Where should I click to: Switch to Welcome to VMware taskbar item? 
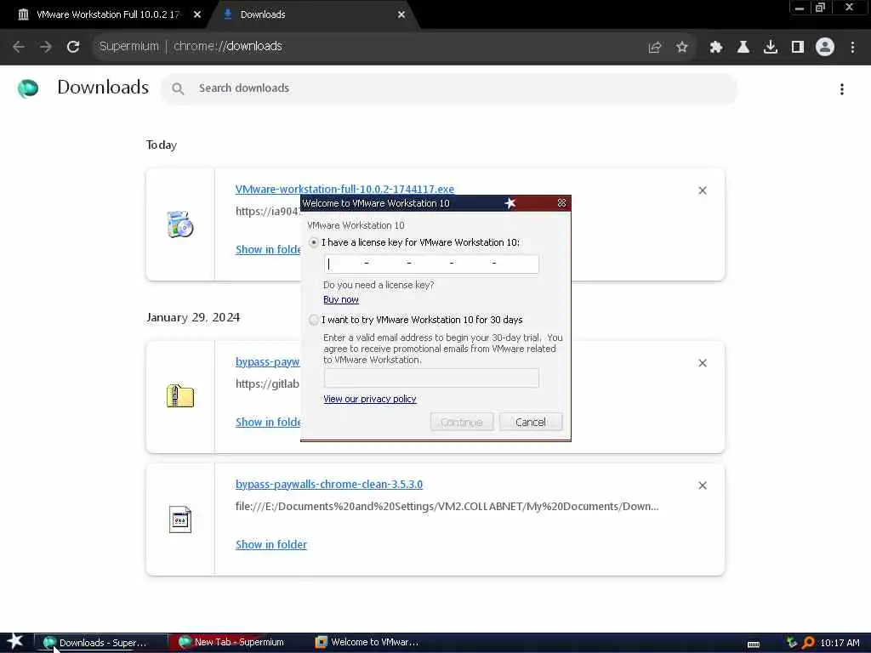369,643
